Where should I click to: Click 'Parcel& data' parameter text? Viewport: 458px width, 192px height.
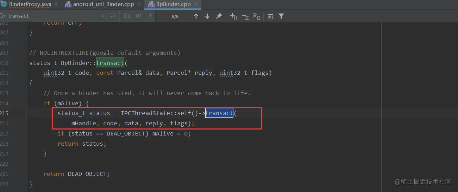(x=138, y=73)
